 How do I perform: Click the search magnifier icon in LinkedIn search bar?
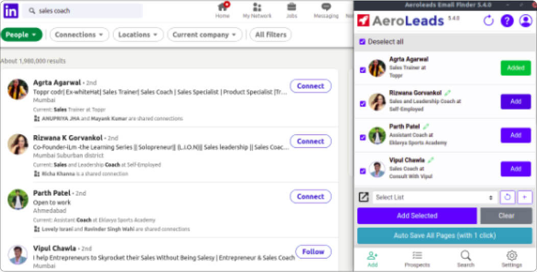pos(32,11)
